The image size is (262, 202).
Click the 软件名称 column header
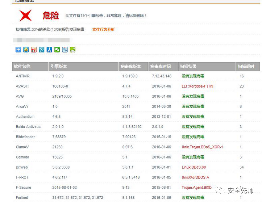(x=30, y=67)
